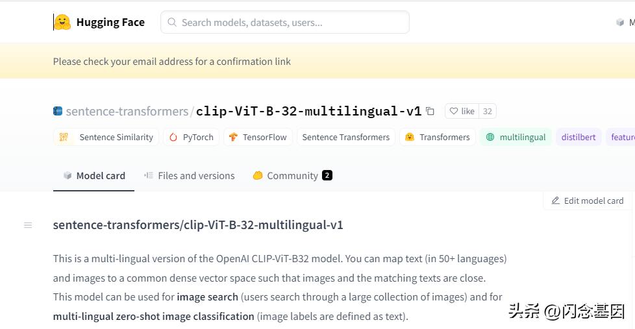Filter by the Sentence Transformers tag
The height and width of the screenshot is (329, 635).
click(346, 137)
